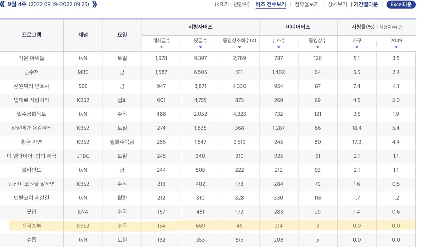This screenshot has height=247, width=429.
Task: Click news count 1,402
Action: (x=278, y=72)
